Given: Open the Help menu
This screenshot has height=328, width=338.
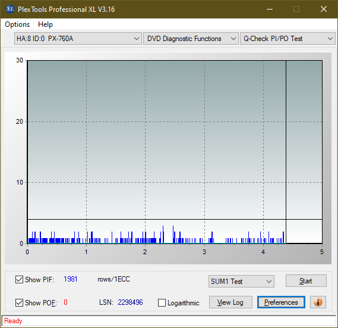Looking at the screenshot, I should pyautogui.click(x=45, y=24).
